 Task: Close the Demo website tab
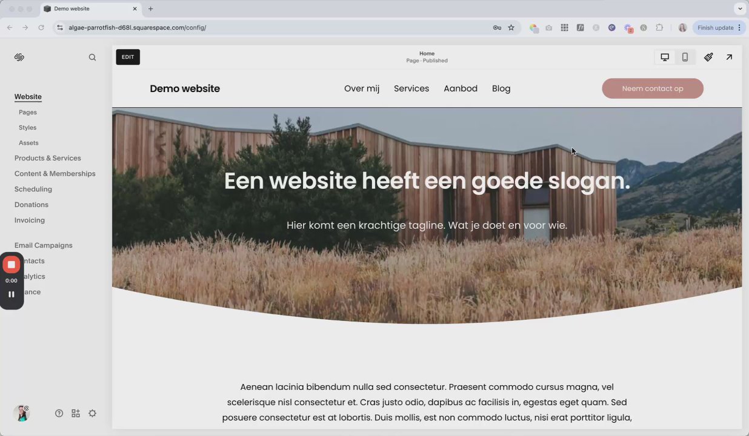135,9
